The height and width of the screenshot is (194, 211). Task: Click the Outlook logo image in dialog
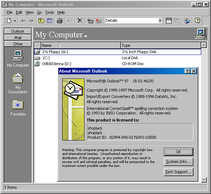pos(73,109)
